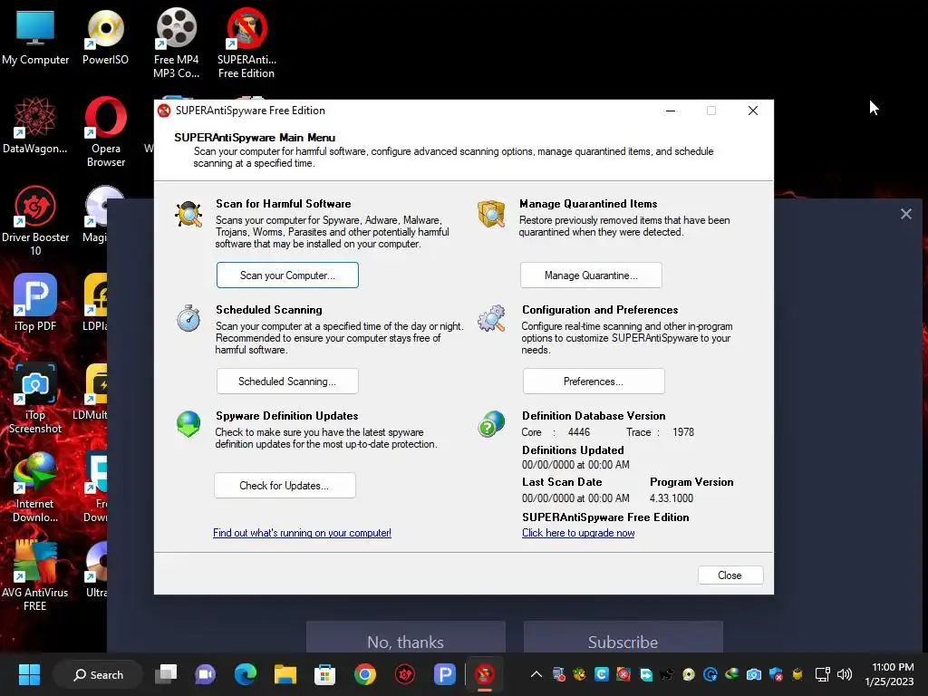928x696 pixels.
Task: Open Task View on the taskbar
Action: (x=166, y=674)
